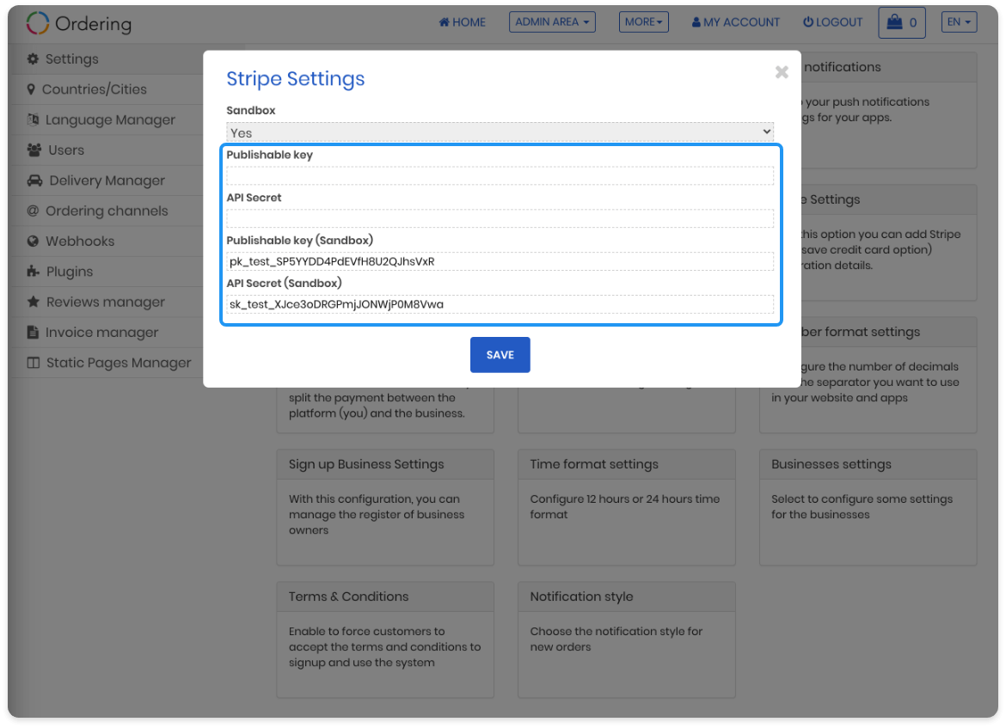Click the Language Manager icon
Viewport: 1006px width, 728px height.
pos(33,119)
